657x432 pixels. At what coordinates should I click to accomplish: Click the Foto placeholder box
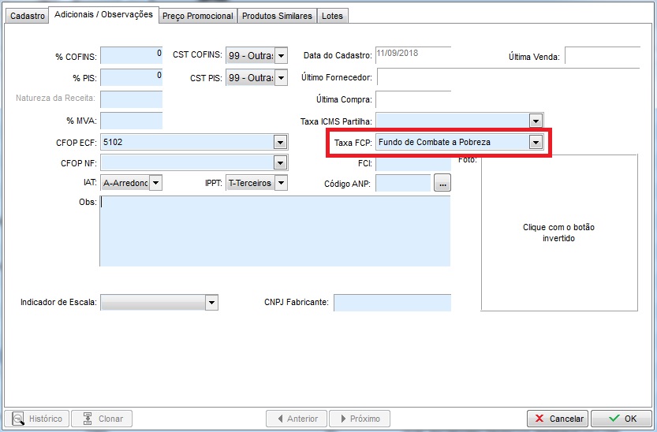(x=558, y=233)
